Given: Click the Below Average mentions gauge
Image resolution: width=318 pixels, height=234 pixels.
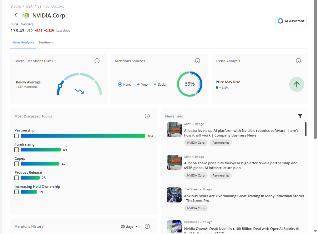Looking at the screenshot, I should click(80, 84).
